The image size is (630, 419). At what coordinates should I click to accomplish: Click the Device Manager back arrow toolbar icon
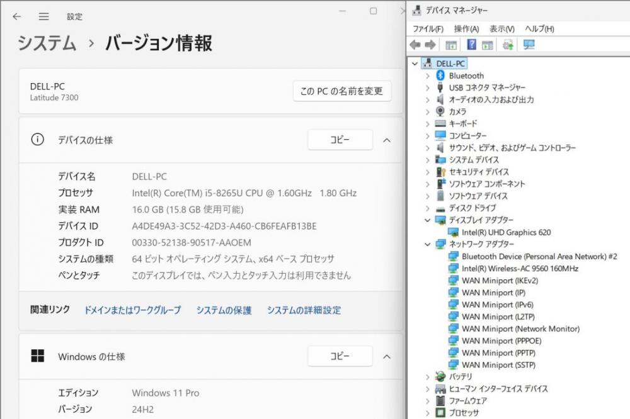pyautogui.click(x=415, y=45)
